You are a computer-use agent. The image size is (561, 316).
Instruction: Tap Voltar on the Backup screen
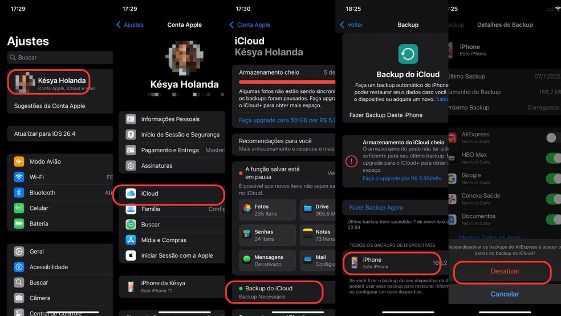pyautogui.click(x=351, y=25)
